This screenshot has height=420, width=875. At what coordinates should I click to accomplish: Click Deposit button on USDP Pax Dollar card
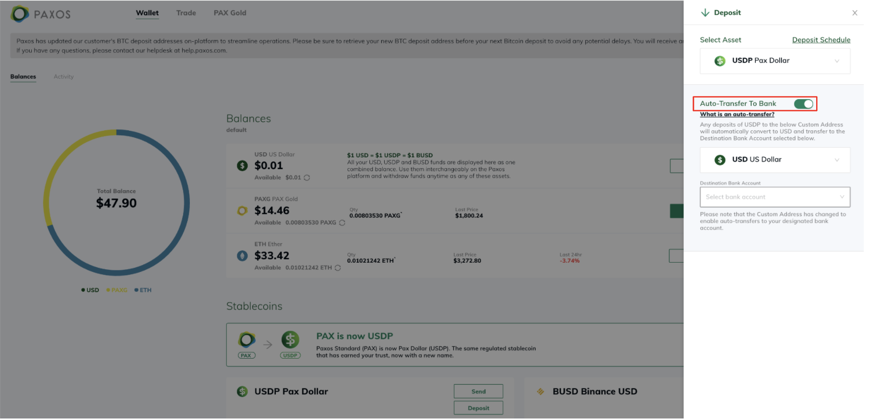point(478,408)
